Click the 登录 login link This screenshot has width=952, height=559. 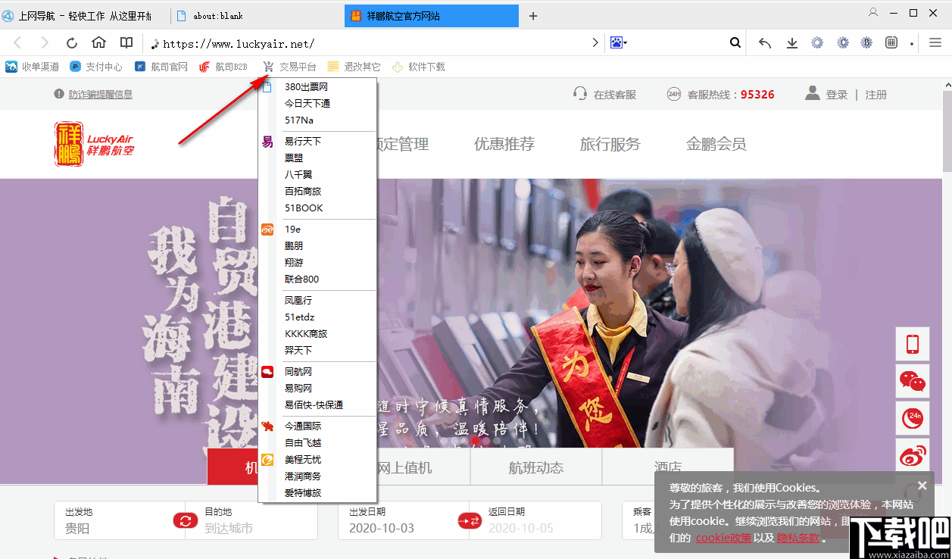pyautogui.click(x=837, y=95)
